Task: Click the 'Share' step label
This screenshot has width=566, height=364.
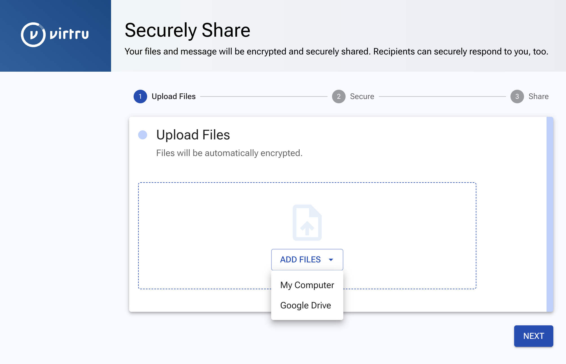Action: tap(539, 97)
